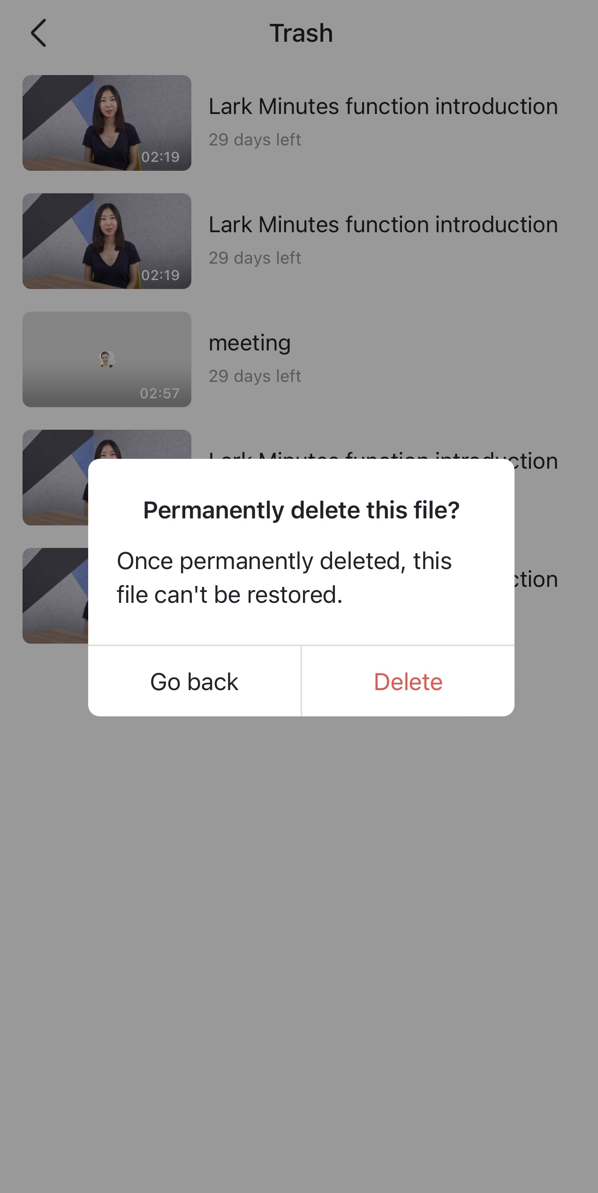Click second 'Lark Minutes function introduction' title
The image size is (598, 1193).
pyautogui.click(x=383, y=225)
